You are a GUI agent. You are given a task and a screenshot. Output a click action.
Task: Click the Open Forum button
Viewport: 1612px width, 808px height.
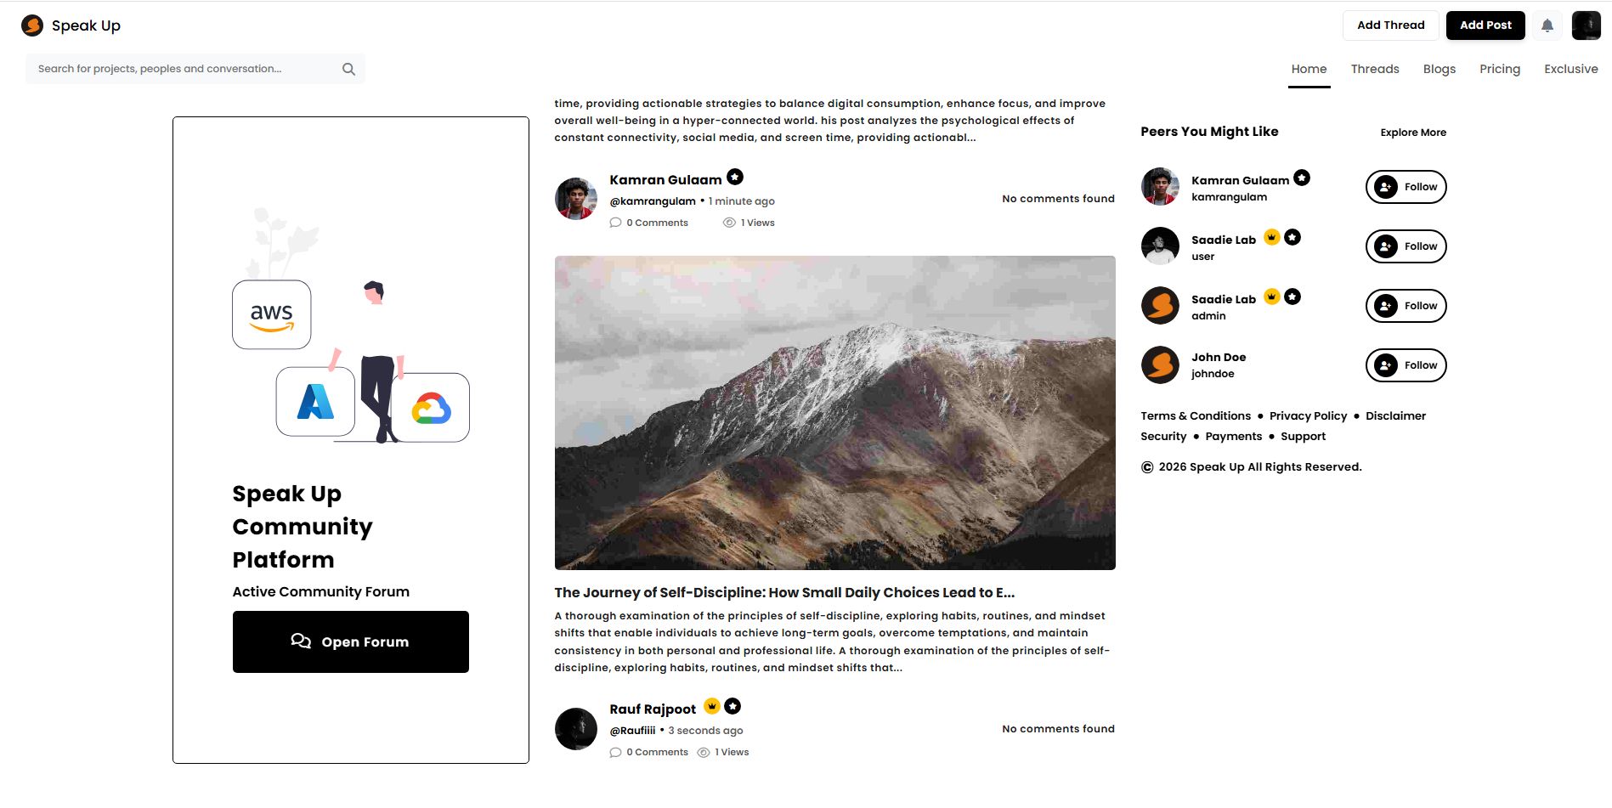[x=351, y=641]
